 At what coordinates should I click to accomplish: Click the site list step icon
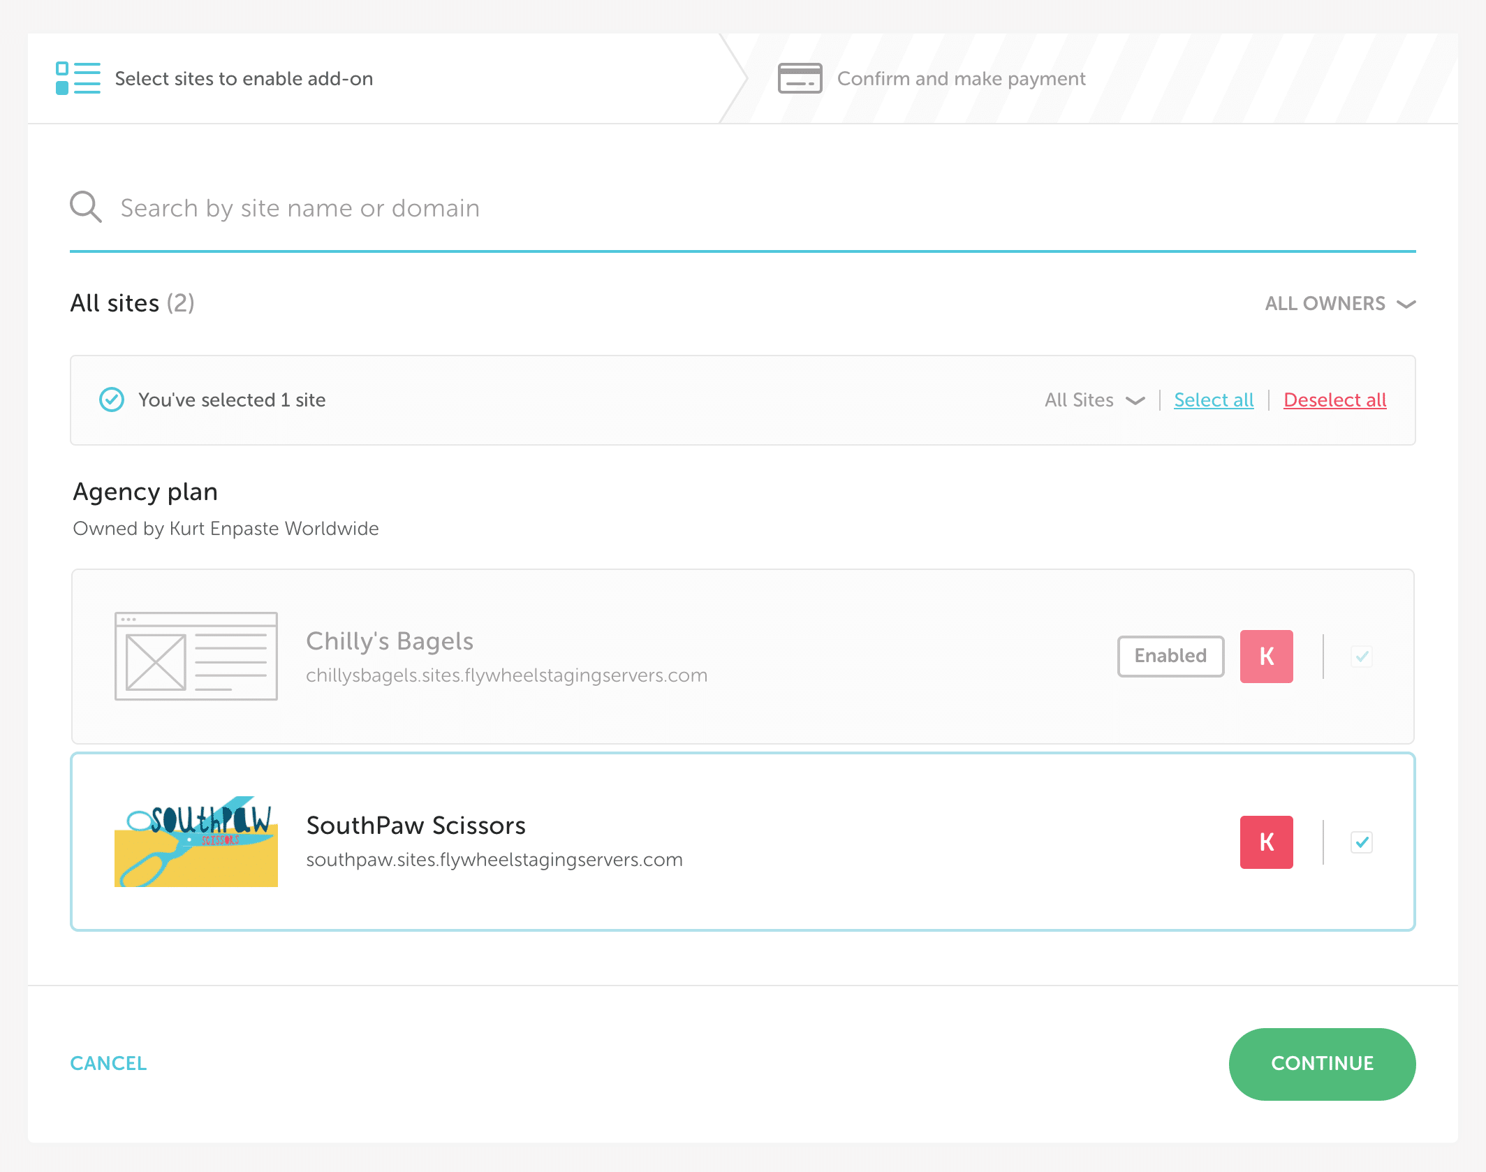pyautogui.click(x=78, y=78)
